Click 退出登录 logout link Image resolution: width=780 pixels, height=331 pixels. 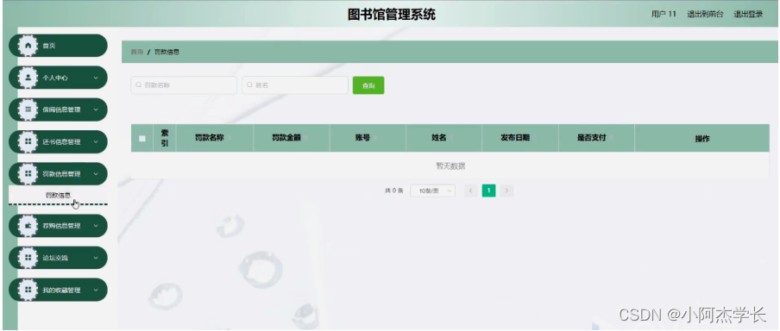click(x=748, y=14)
